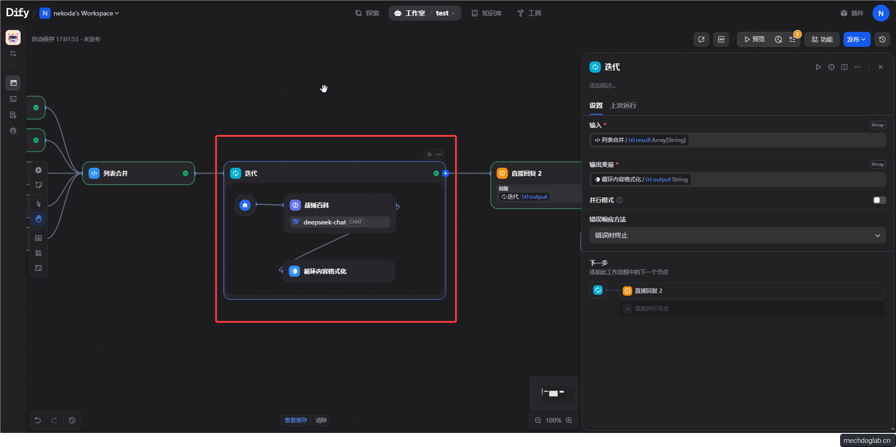Click the minimap thumbnail

(553, 393)
